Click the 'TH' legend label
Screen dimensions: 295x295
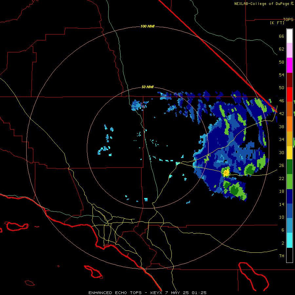(282, 256)
